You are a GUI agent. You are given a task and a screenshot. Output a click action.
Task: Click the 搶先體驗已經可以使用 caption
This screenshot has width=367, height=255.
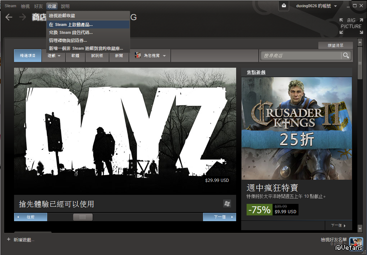click(56, 204)
